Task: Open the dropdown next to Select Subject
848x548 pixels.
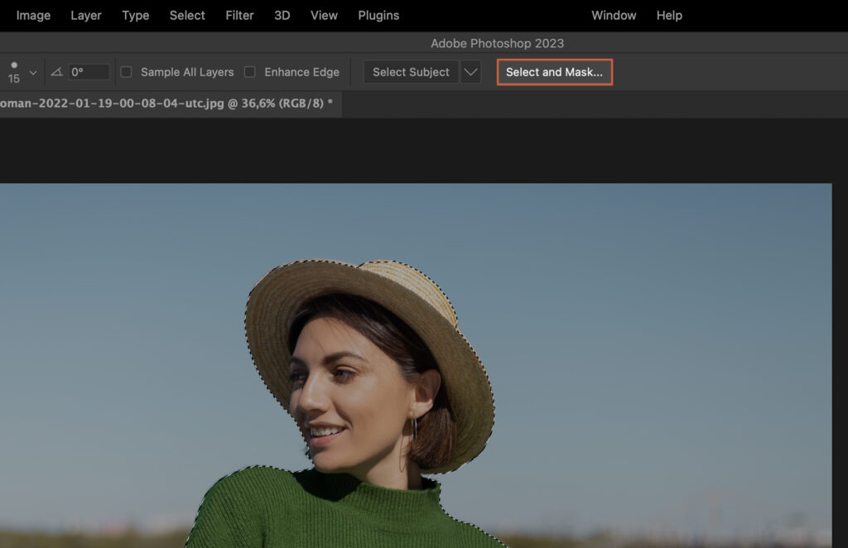Action: point(470,72)
